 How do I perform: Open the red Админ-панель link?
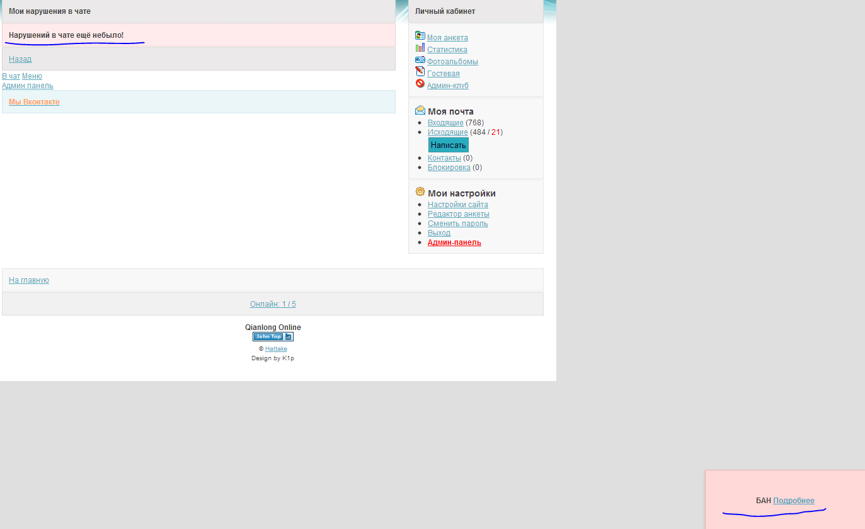click(x=454, y=242)
